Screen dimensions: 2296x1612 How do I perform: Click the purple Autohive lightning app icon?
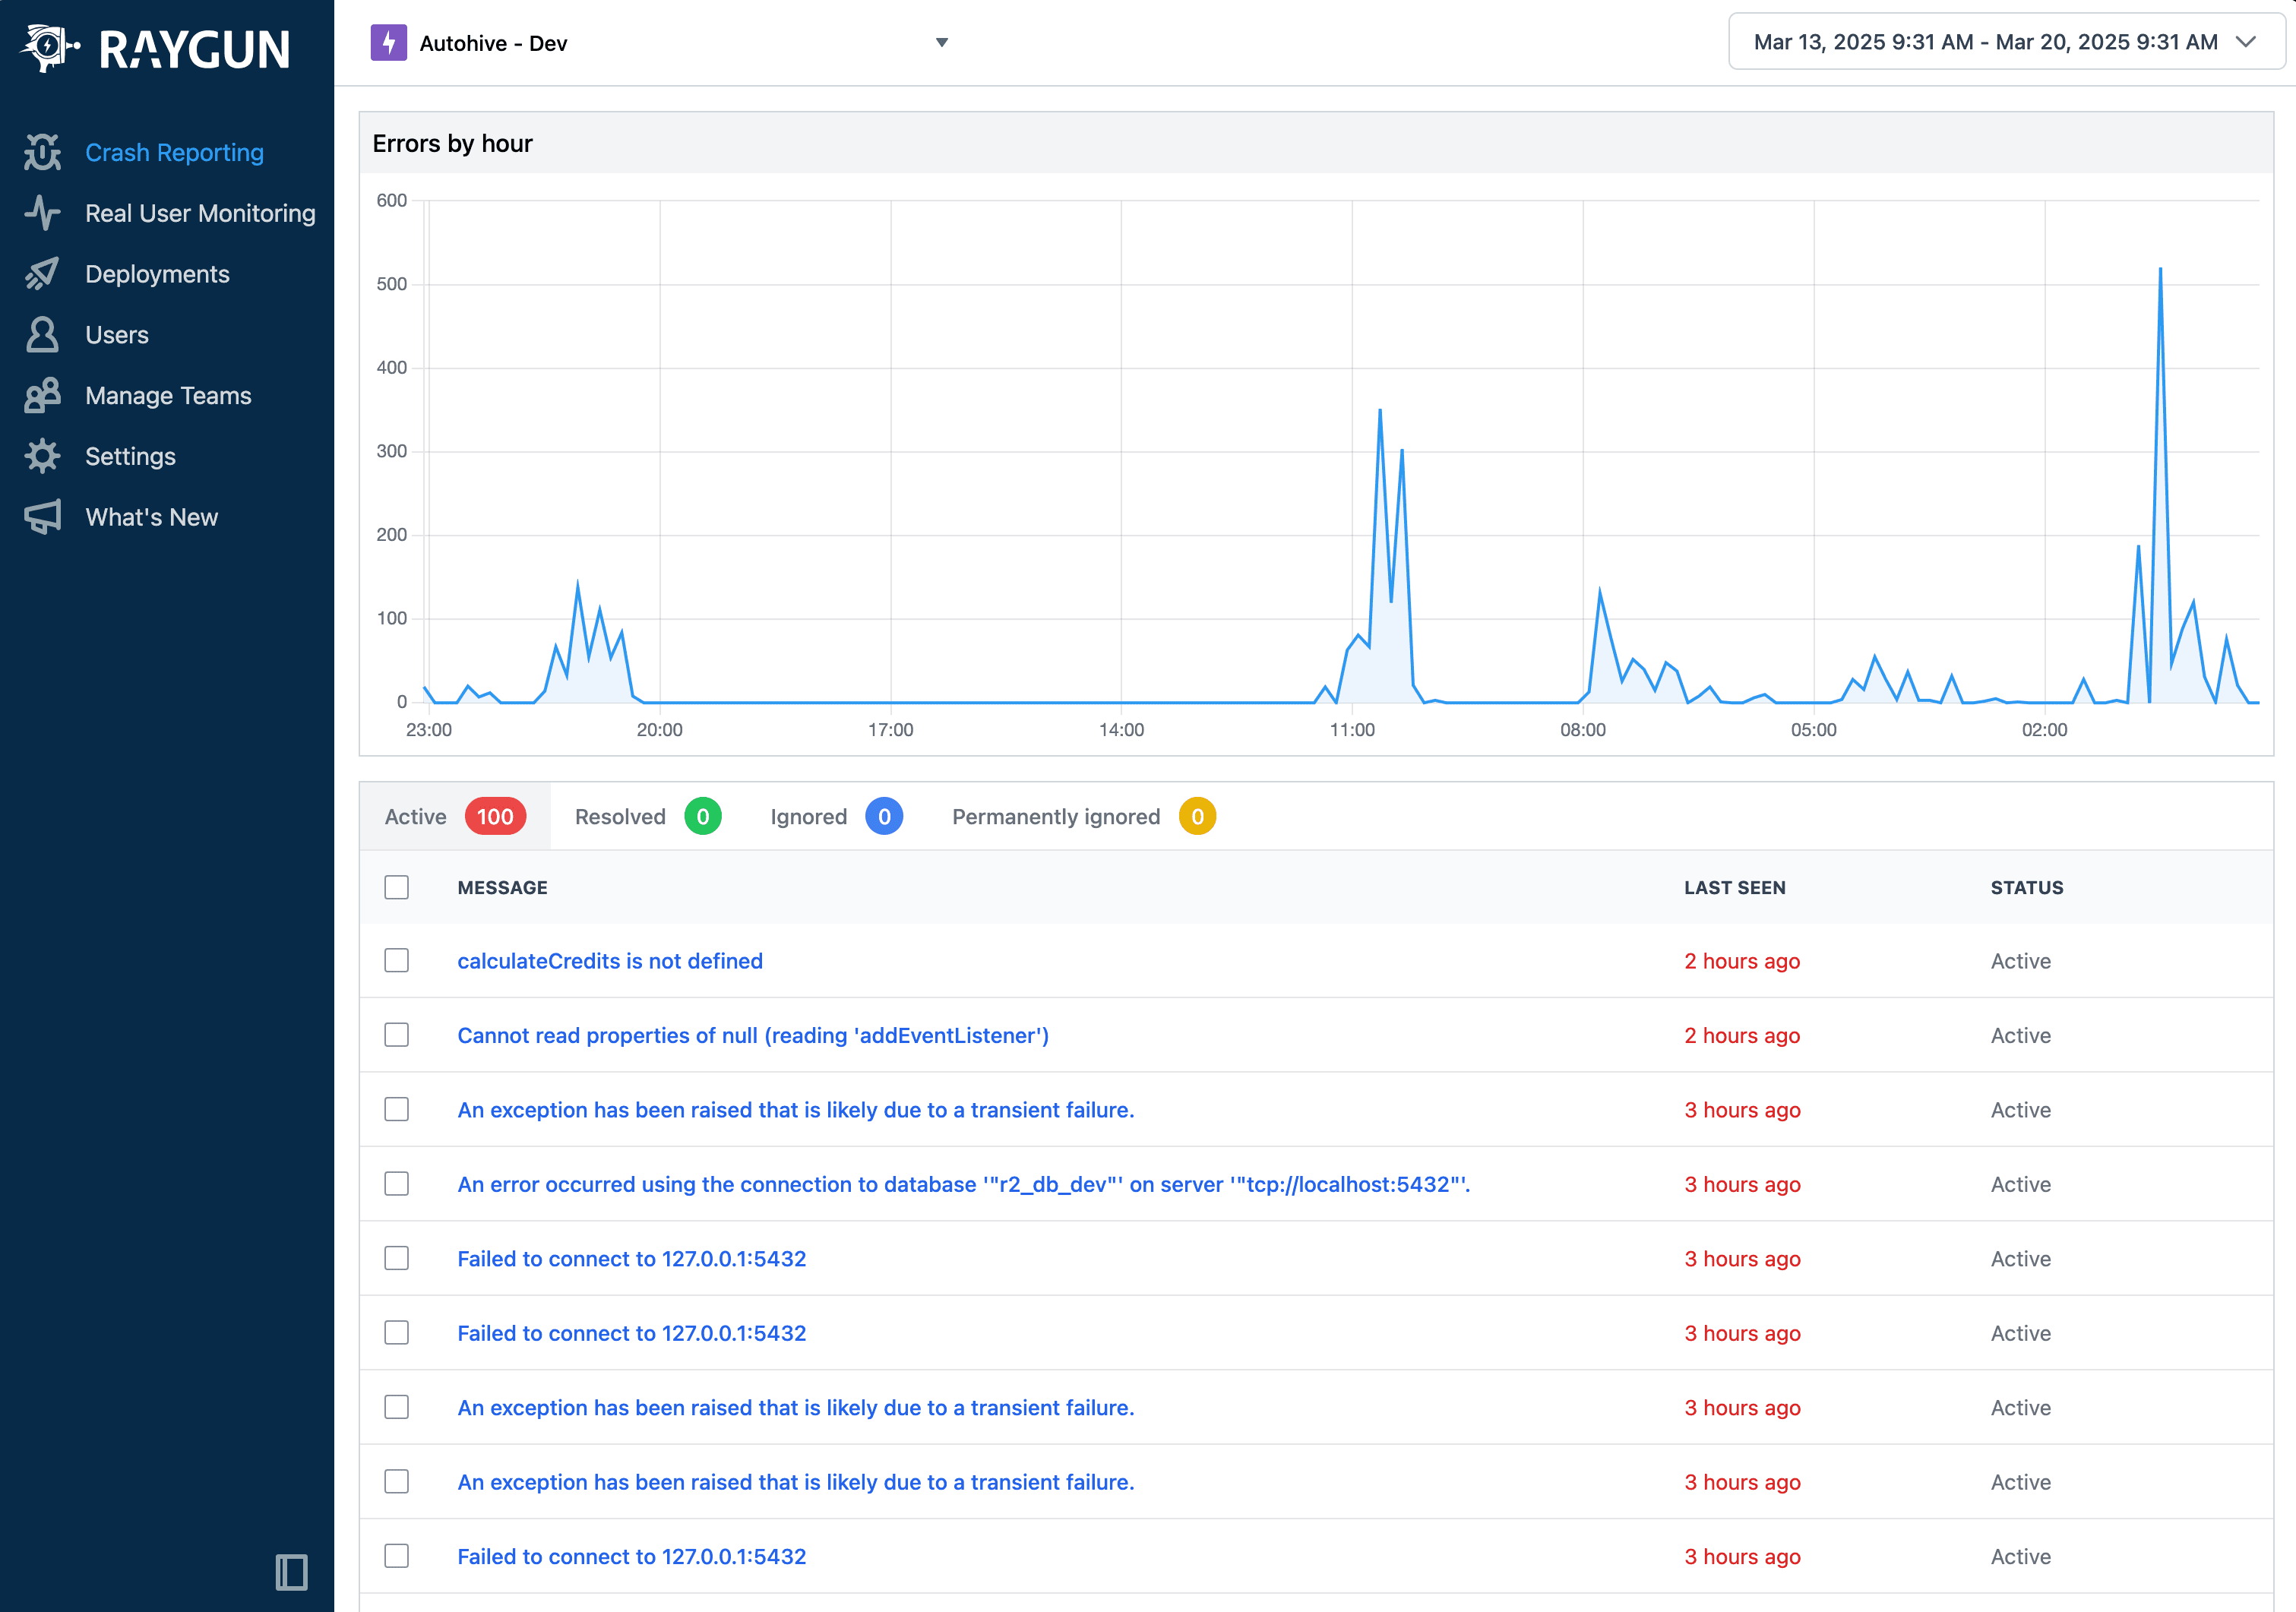(x=388, y=43)
